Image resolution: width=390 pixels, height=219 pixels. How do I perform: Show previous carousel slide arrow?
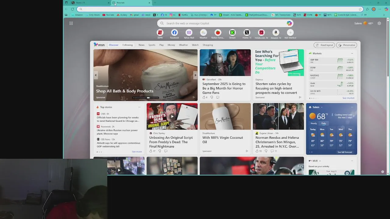(96, 75)
